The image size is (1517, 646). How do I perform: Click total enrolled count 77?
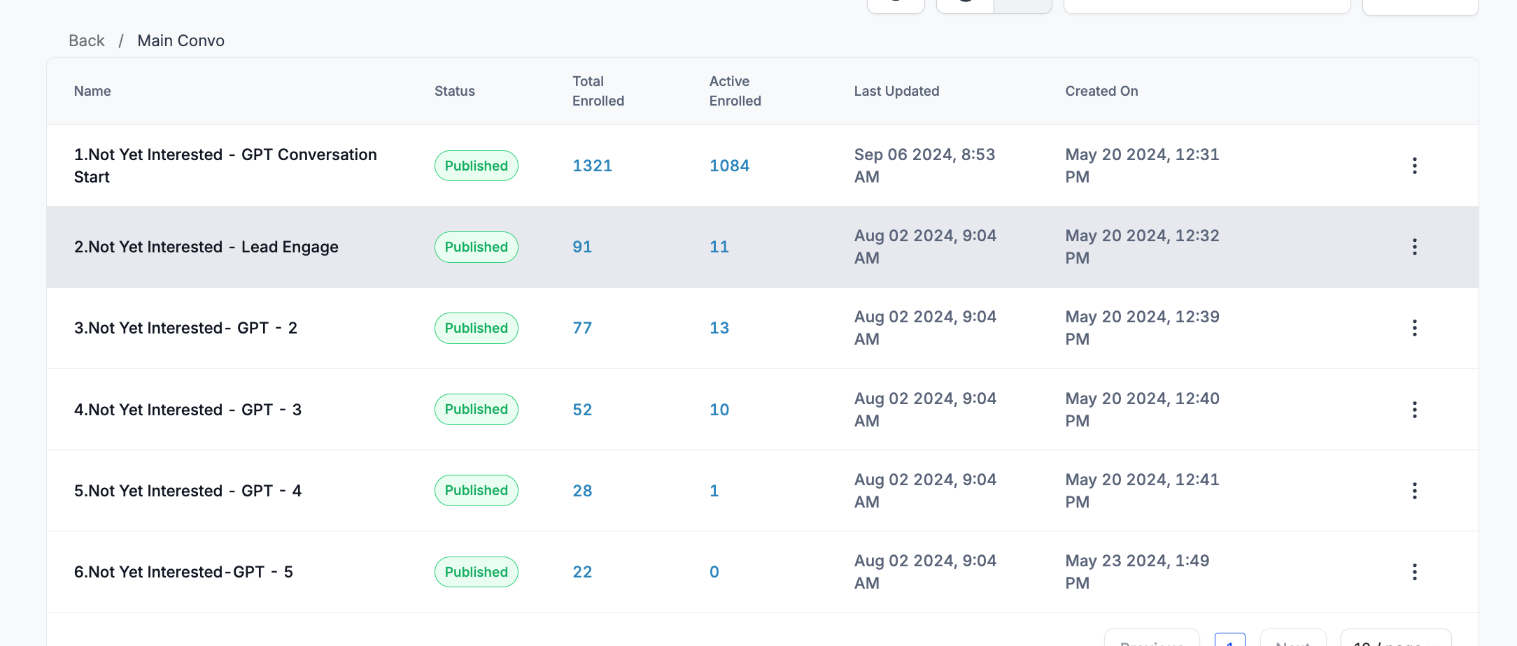click(x=582, y=328)
